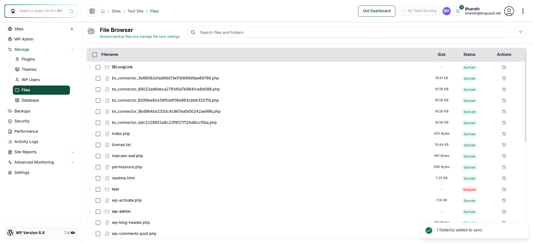Click the Old Dashboard button
This screenshot has height=243, width=533.
coord(377,11)
